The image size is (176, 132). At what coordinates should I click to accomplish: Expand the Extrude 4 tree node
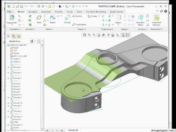coord(8,98)
